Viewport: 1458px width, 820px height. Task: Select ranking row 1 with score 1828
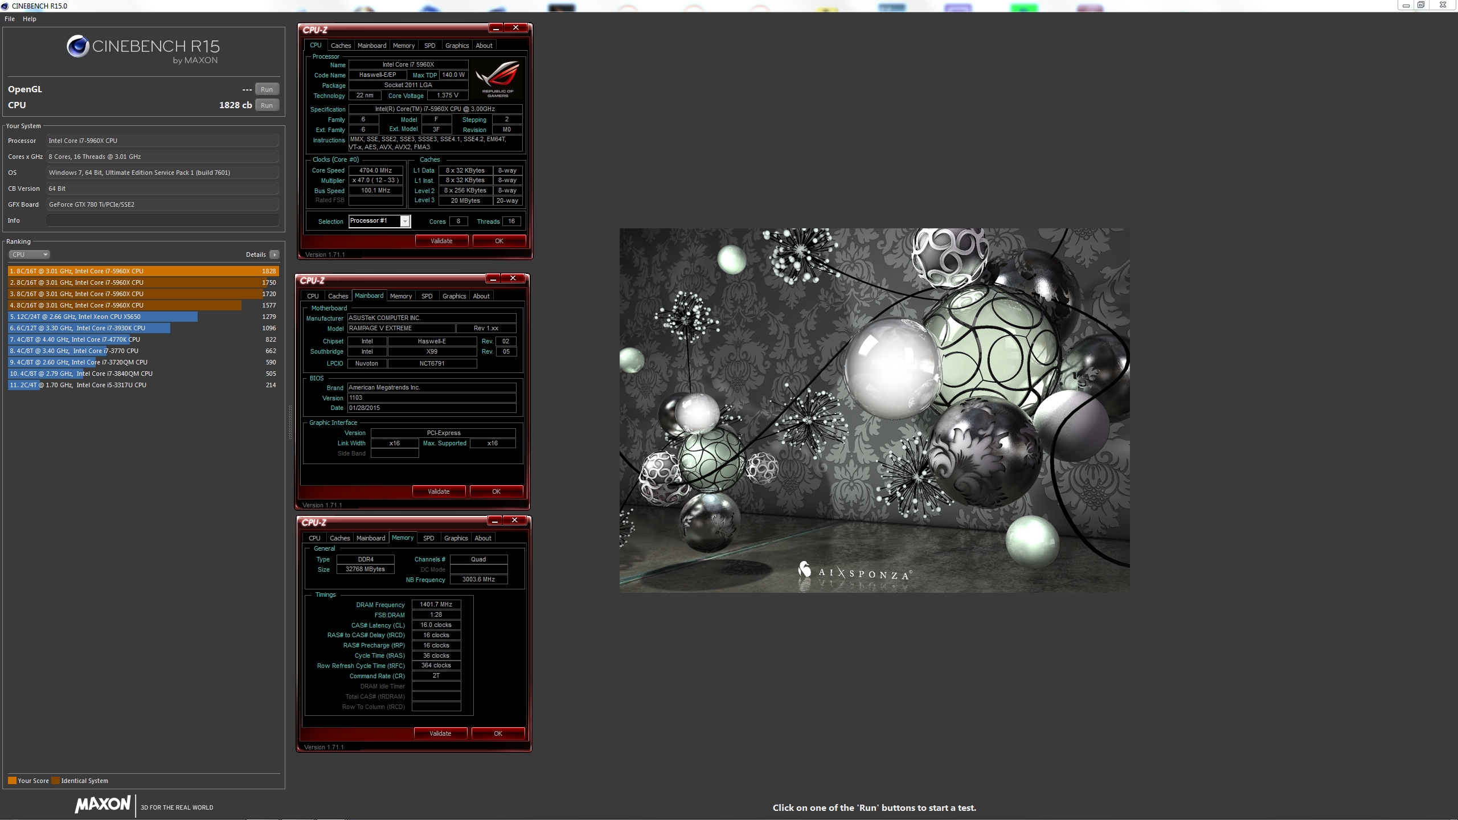(143, 271)
